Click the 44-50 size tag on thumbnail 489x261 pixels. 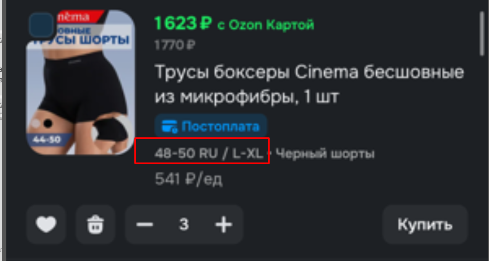47,139
